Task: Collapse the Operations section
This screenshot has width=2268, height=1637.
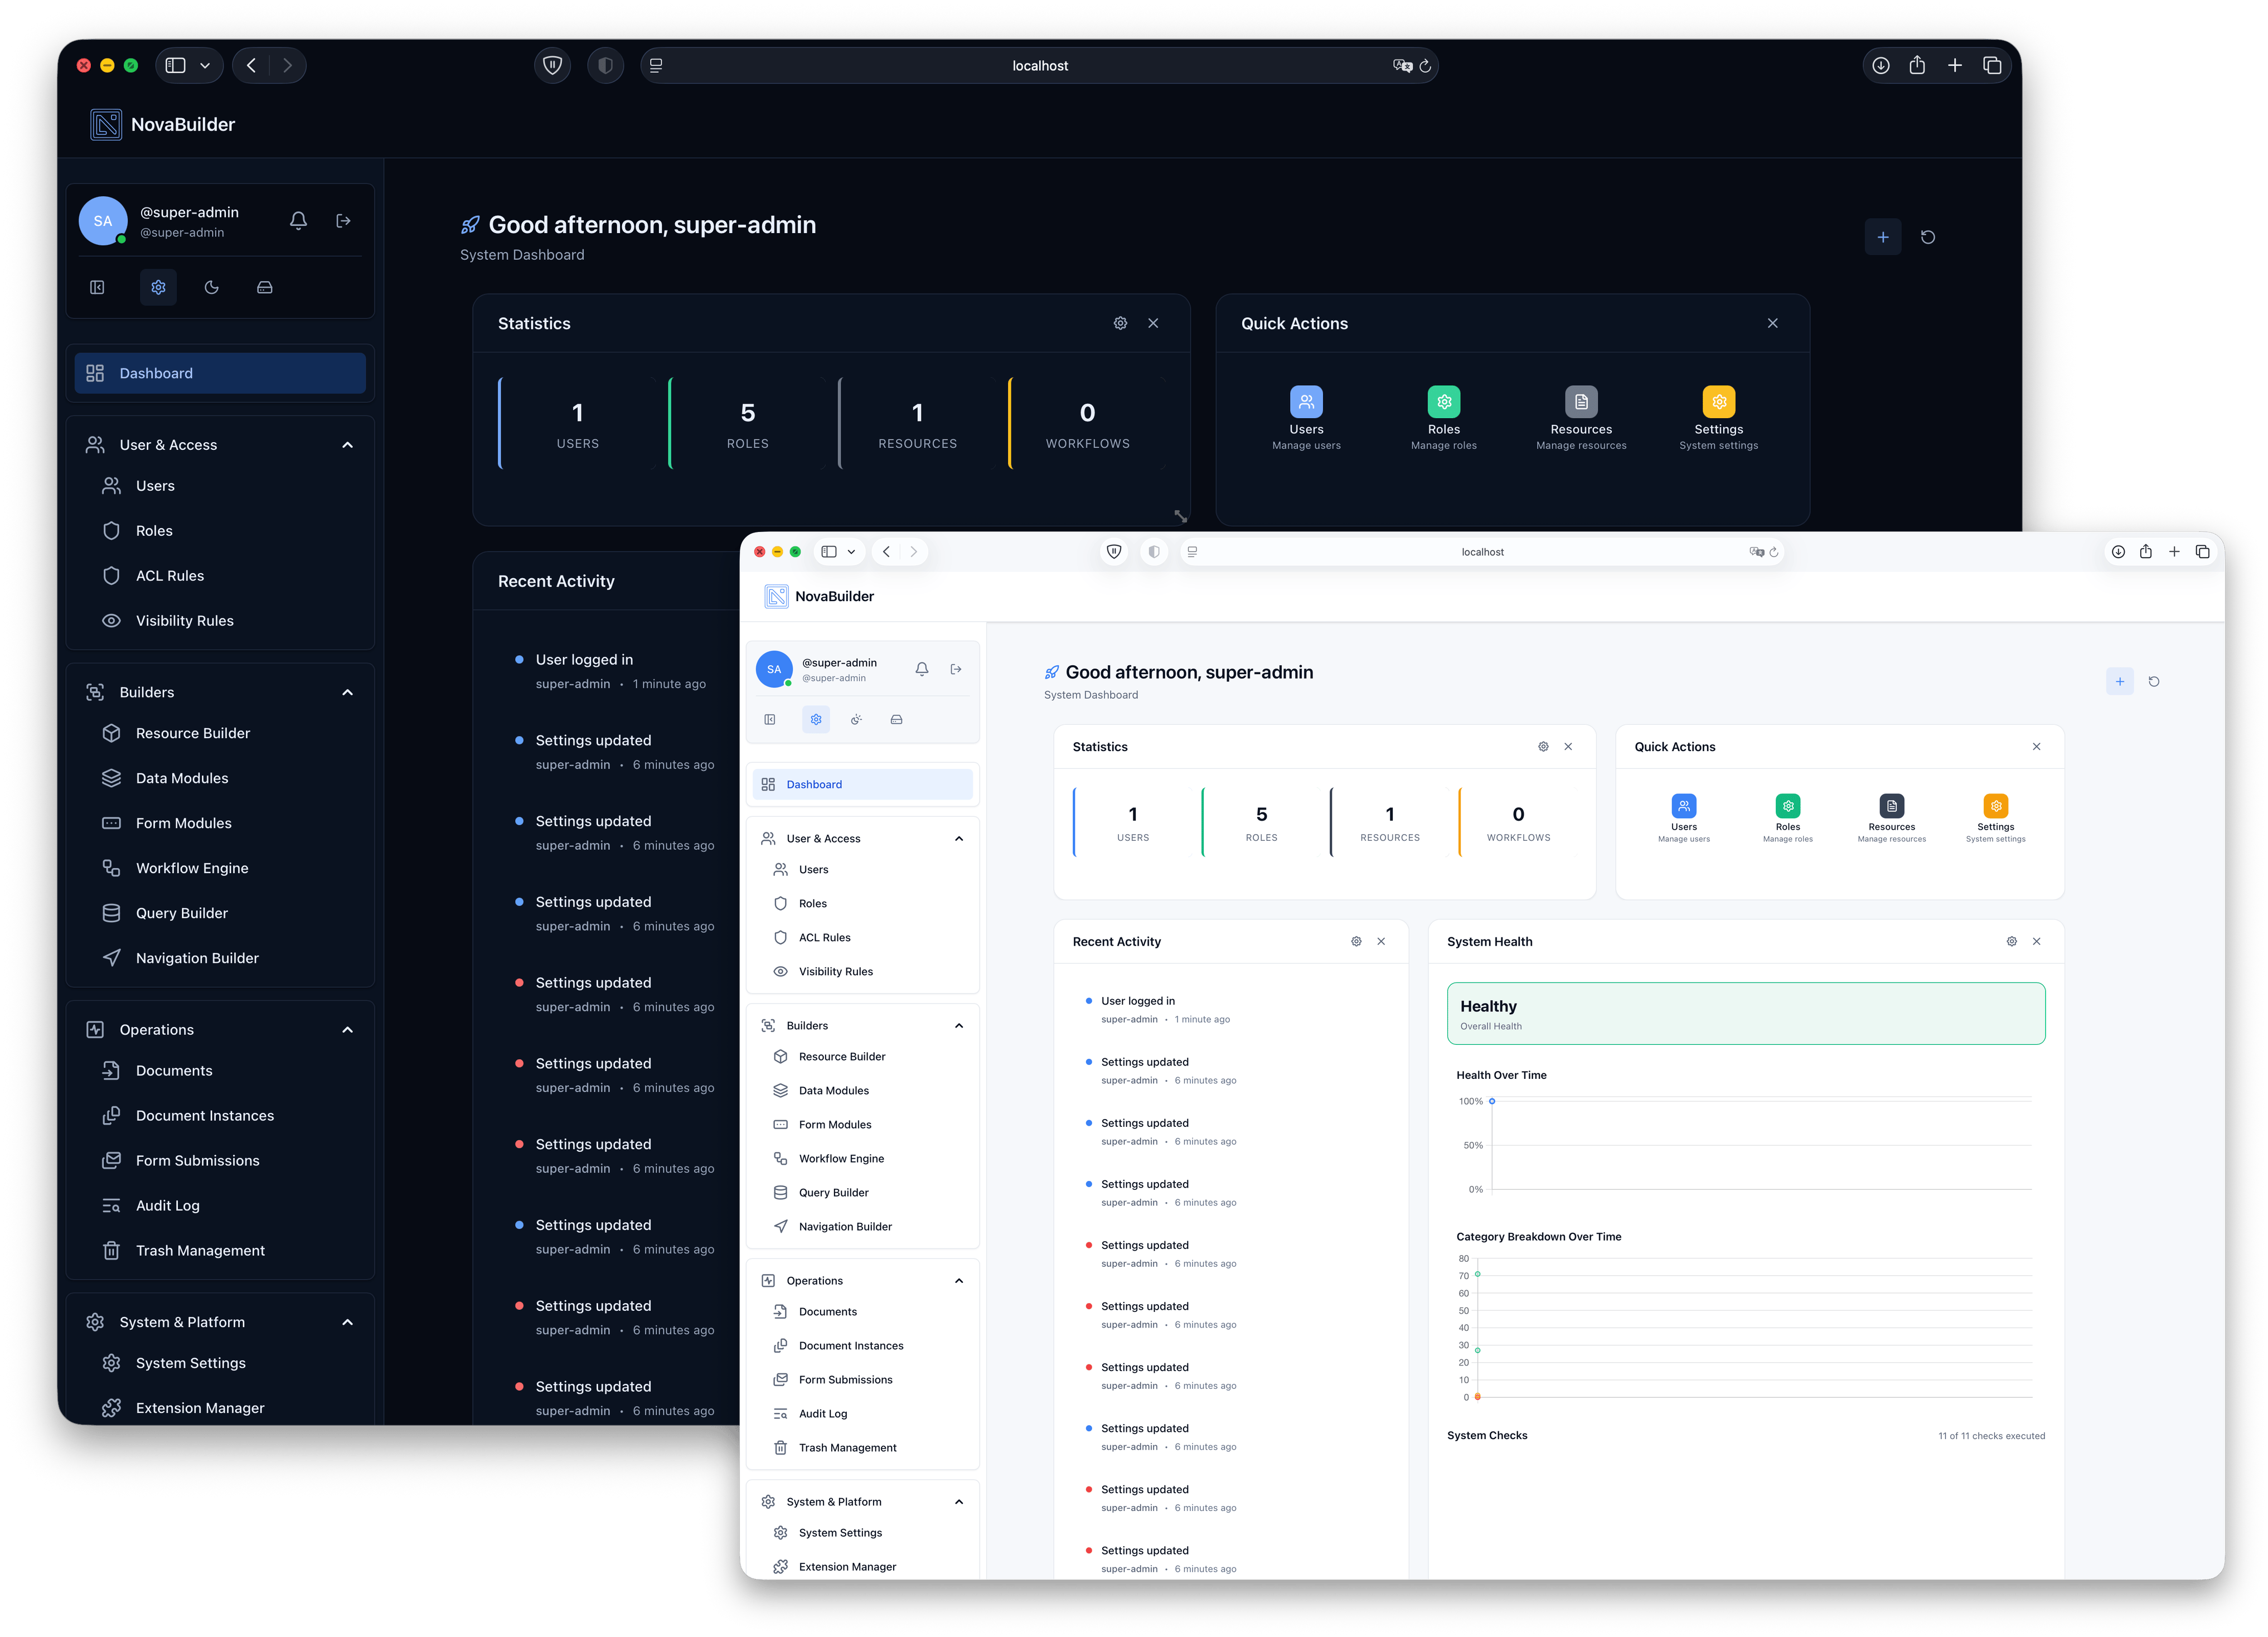Action: 347,1029
